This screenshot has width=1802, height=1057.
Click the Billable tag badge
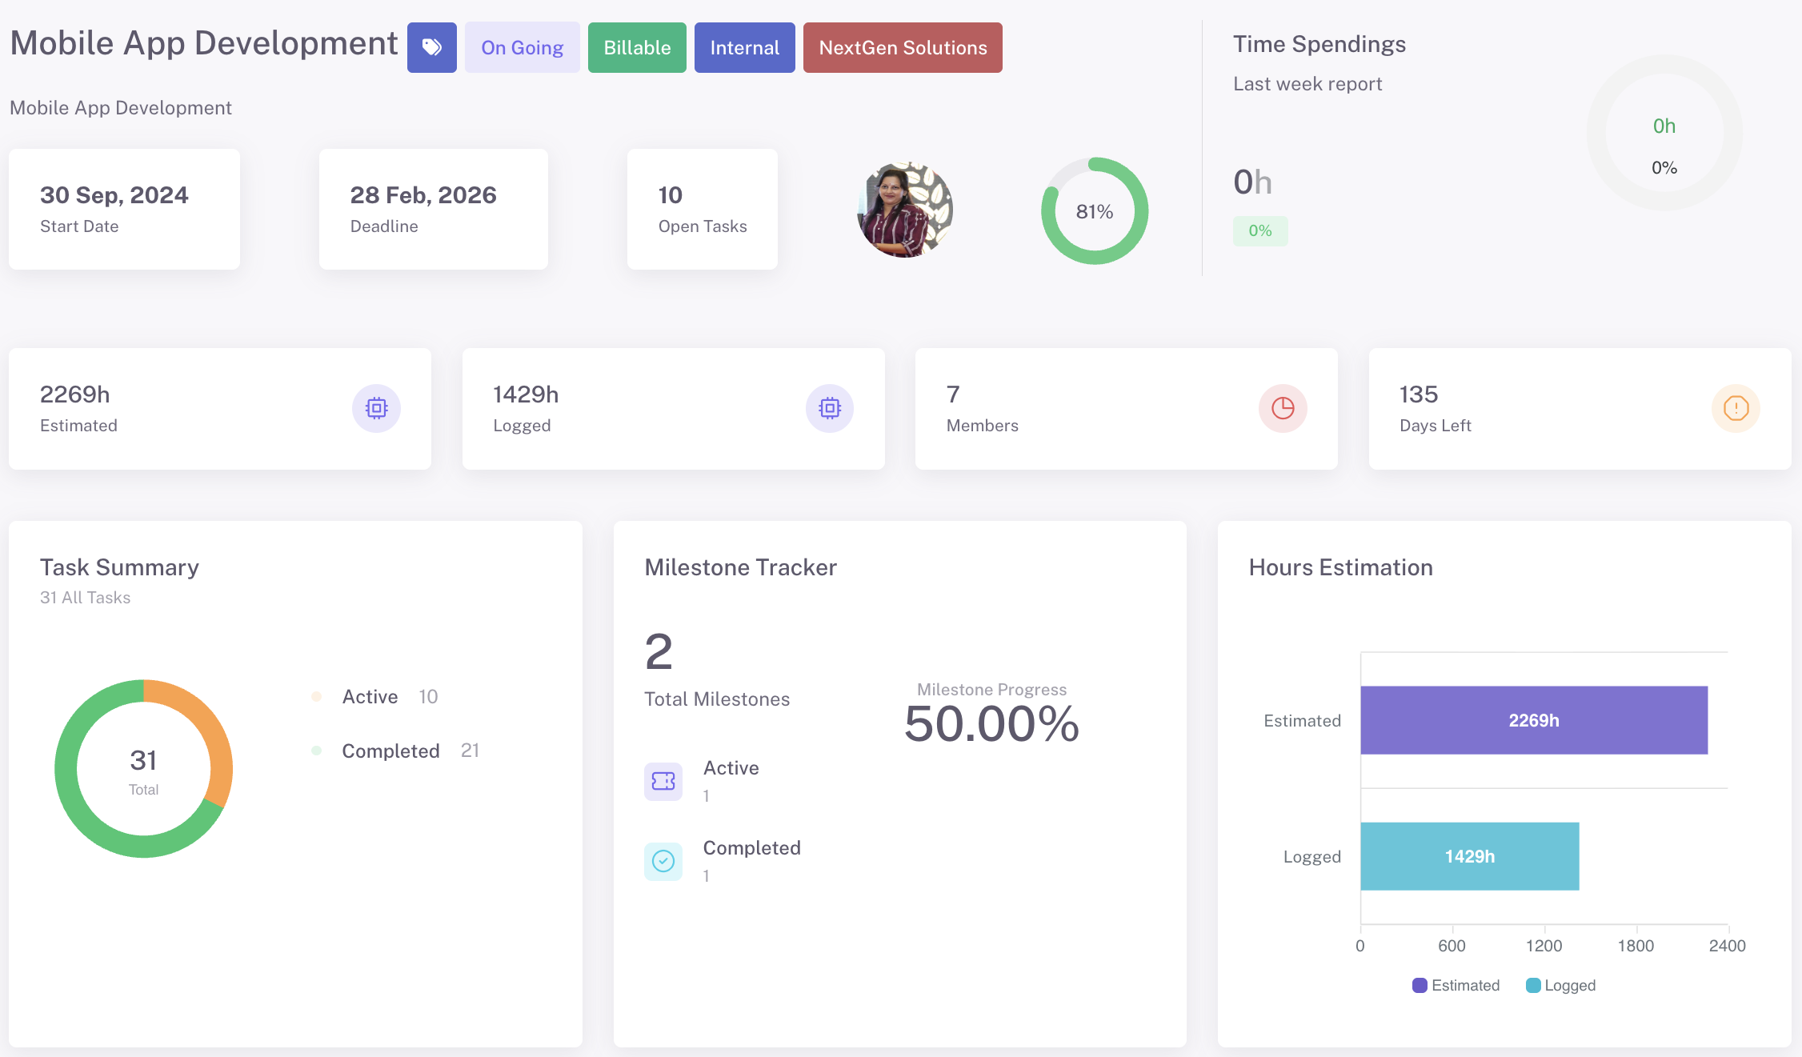637,47
